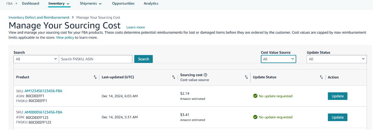The width and height of the screenshot is (373, 130).
Task: Open the Learn more link
Action: (136, 27)
